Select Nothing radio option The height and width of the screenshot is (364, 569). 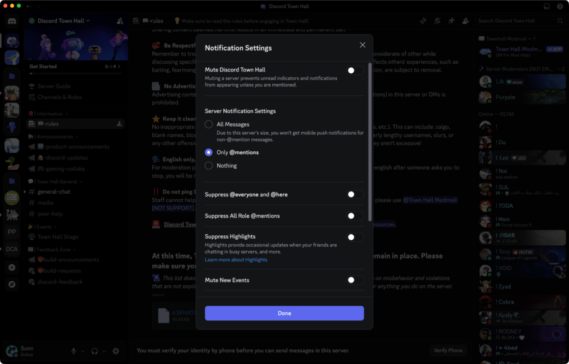pyautogui.click(x=209, y=166)
